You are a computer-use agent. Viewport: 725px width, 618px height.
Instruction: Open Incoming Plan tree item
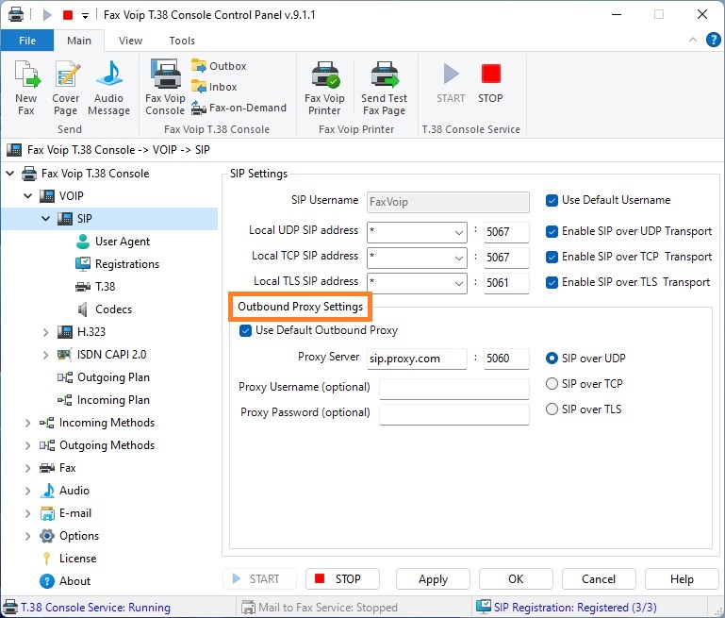coord(104,400)
